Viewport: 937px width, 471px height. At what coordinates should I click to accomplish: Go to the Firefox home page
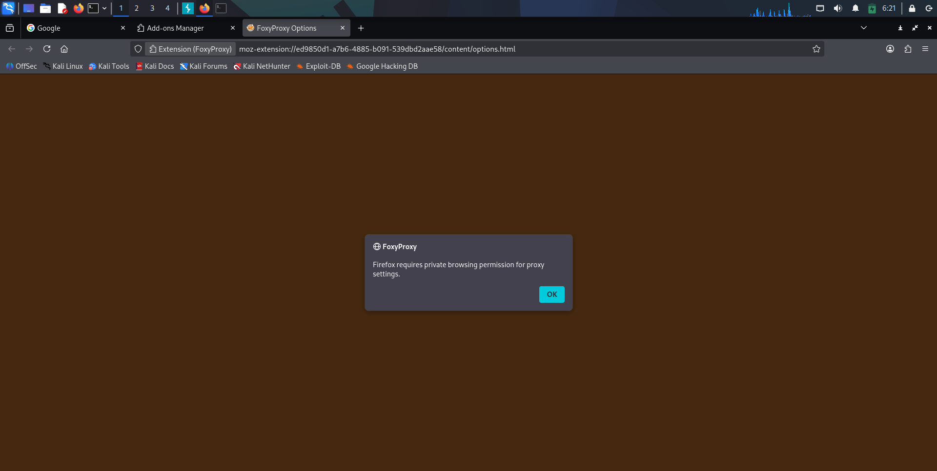pos(64,49)
